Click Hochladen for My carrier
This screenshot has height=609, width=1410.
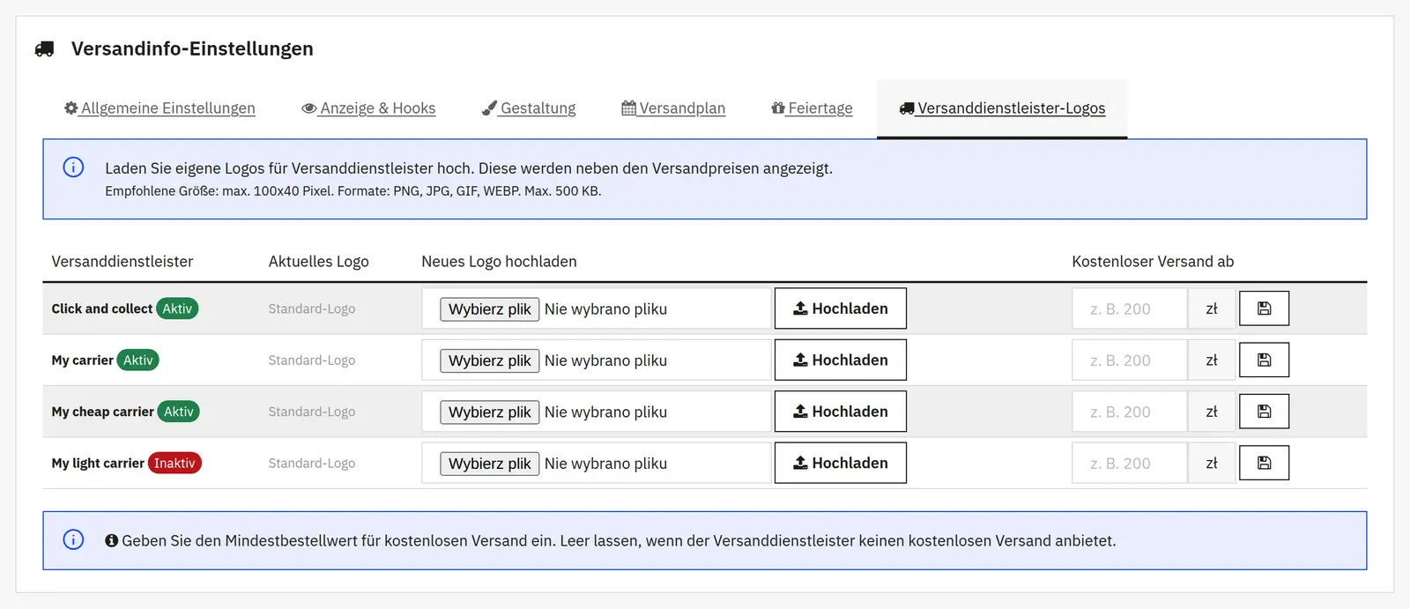tap(841, 360)
